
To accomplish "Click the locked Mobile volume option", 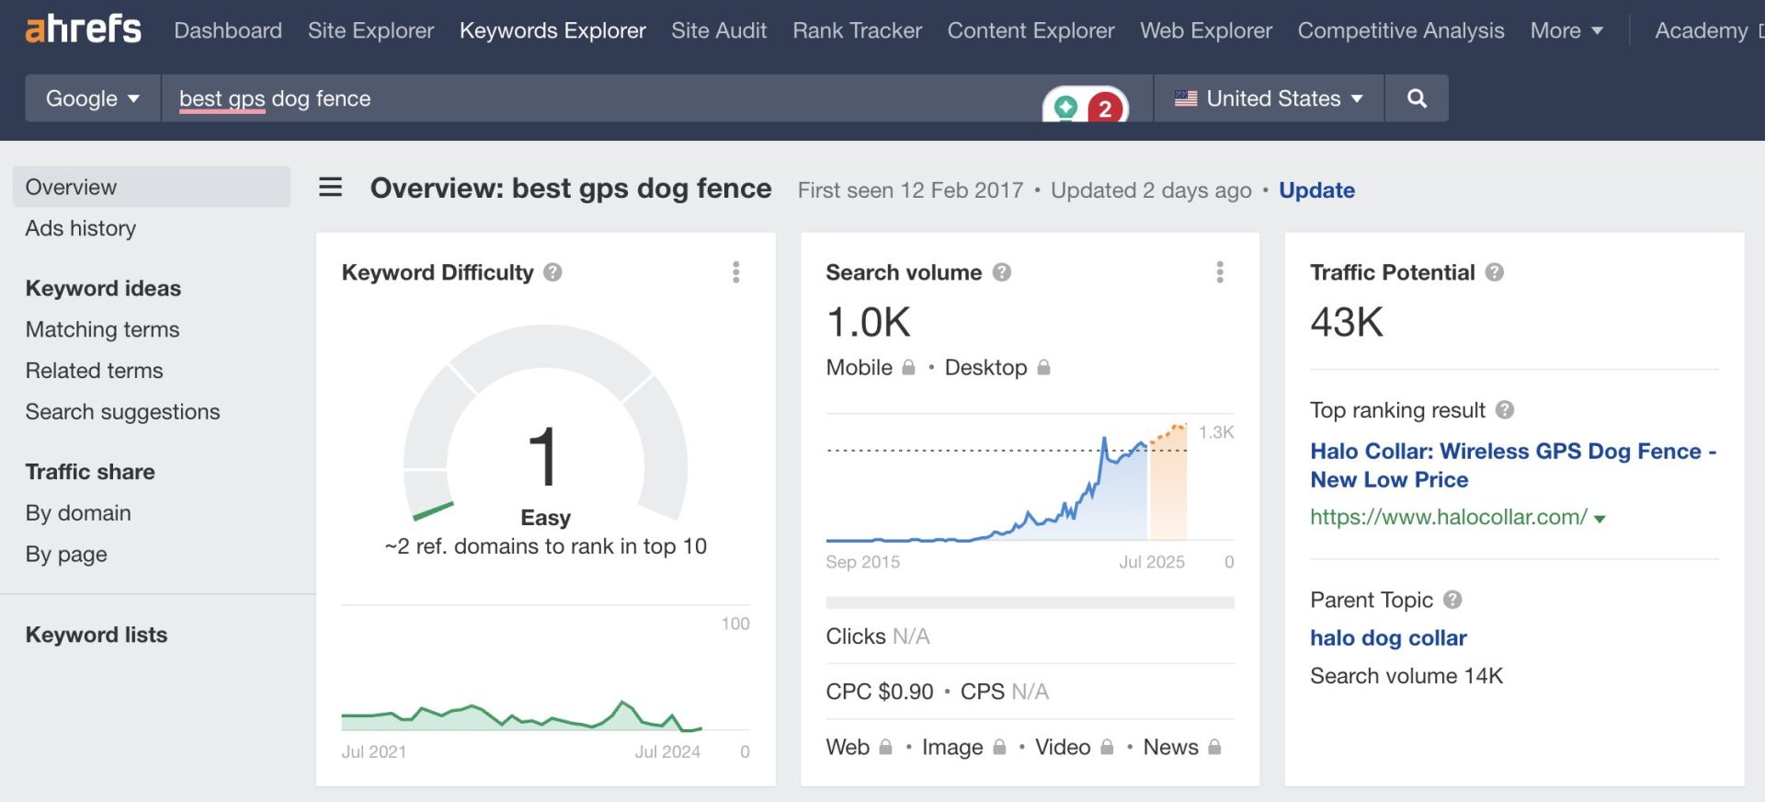I will click(x=870, y=368).
